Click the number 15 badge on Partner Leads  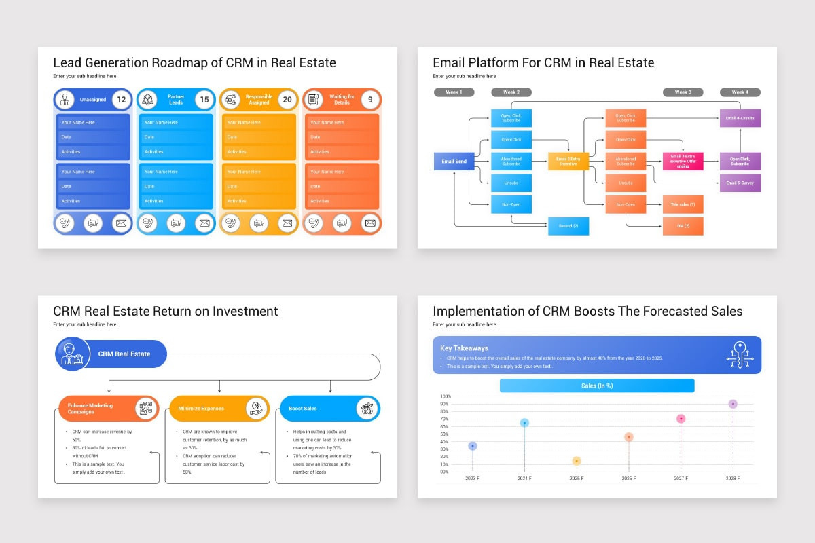pyautogui.click(x=204, y=100)
